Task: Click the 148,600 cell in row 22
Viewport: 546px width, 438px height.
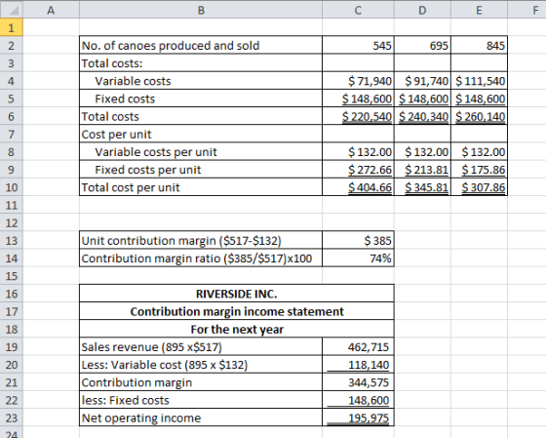Action: 359,400
